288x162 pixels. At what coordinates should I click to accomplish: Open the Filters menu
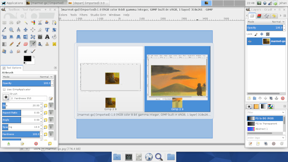[x=83, y=15]
